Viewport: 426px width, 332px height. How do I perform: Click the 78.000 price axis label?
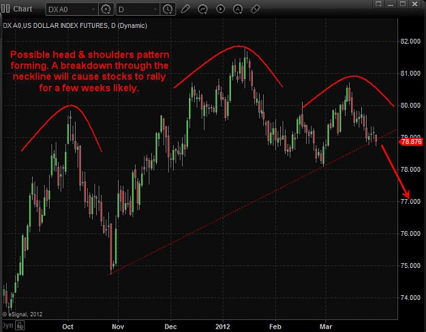[410, 170]
